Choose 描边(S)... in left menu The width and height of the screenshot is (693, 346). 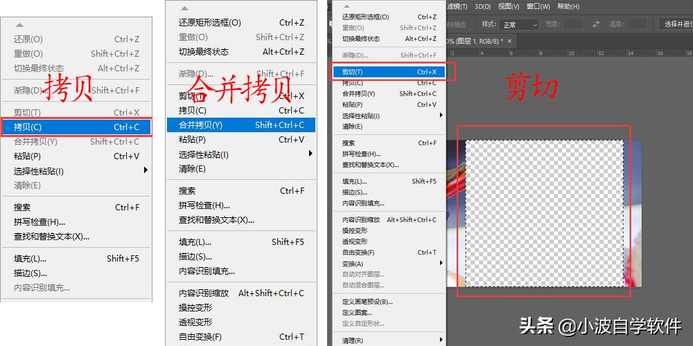pos(76,273)
